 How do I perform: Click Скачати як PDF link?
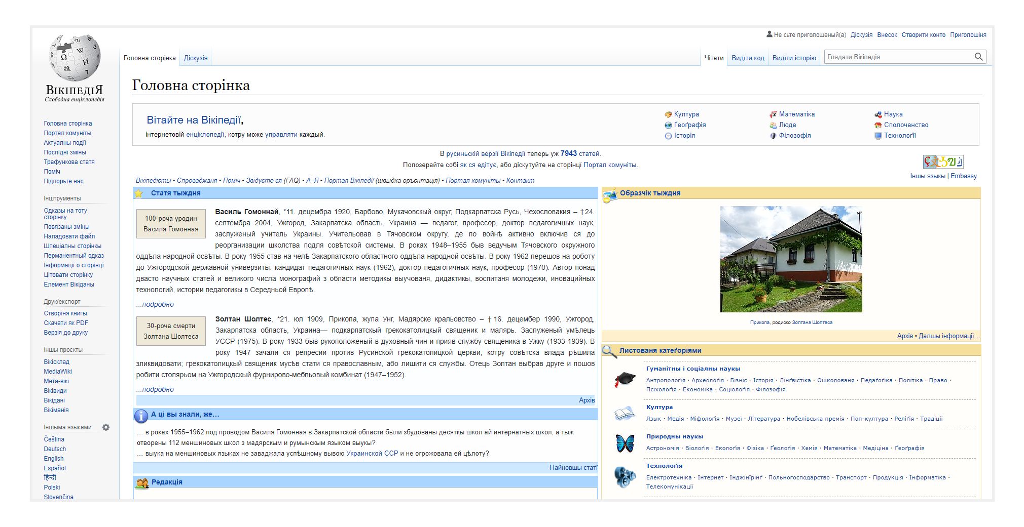(66, 323)
